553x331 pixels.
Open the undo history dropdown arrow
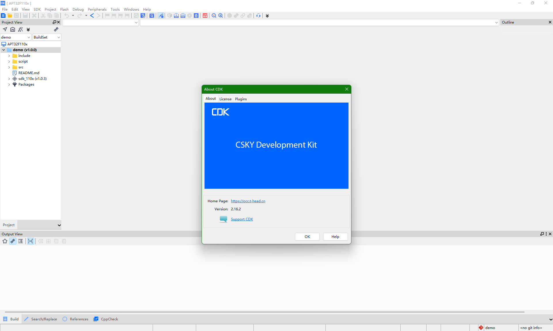[73, 16]
